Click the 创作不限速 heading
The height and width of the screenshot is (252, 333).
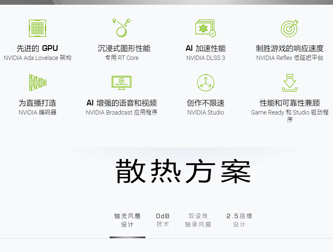[x=206, y=103]
